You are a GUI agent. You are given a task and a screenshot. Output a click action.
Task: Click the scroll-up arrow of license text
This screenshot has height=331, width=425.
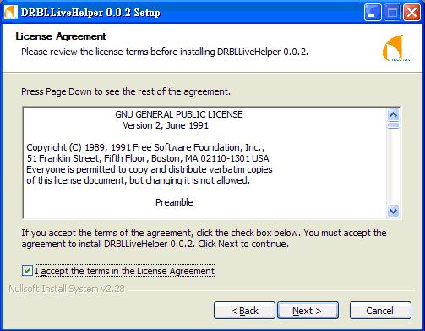(393, 115)
